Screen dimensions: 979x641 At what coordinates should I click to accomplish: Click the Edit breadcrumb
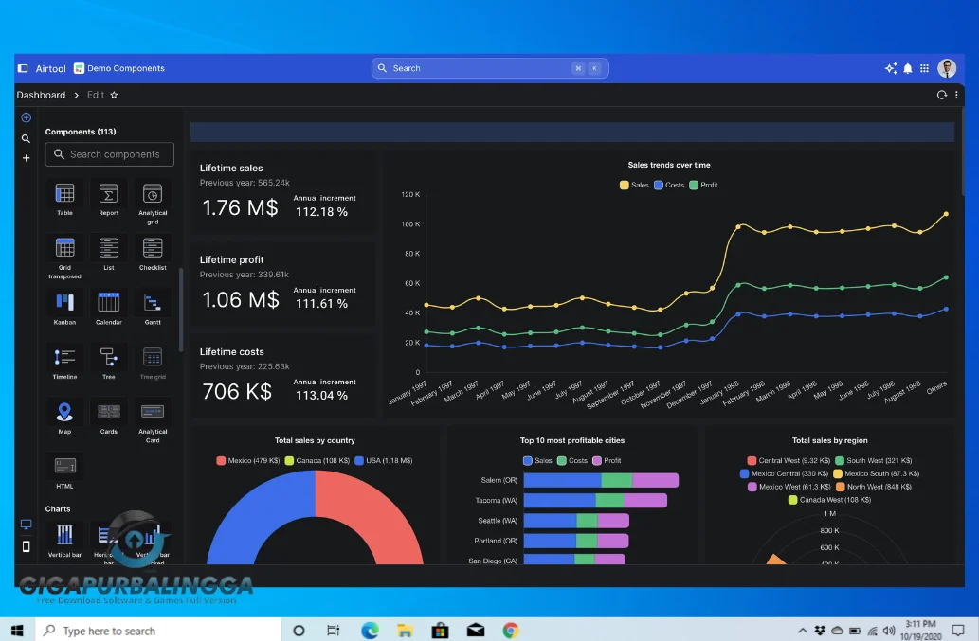[96, 95]
